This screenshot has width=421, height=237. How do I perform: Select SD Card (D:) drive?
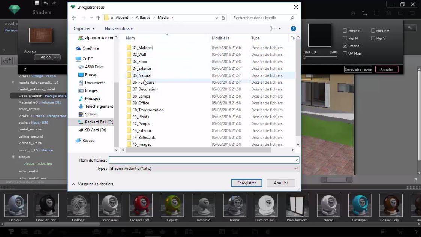point(95,130)
